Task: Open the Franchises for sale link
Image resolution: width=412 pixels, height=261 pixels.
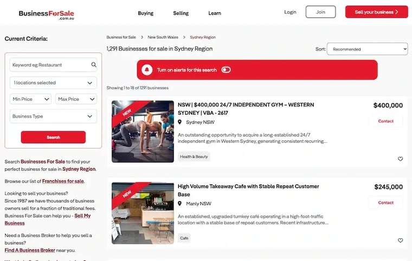Action: point(63,181)
